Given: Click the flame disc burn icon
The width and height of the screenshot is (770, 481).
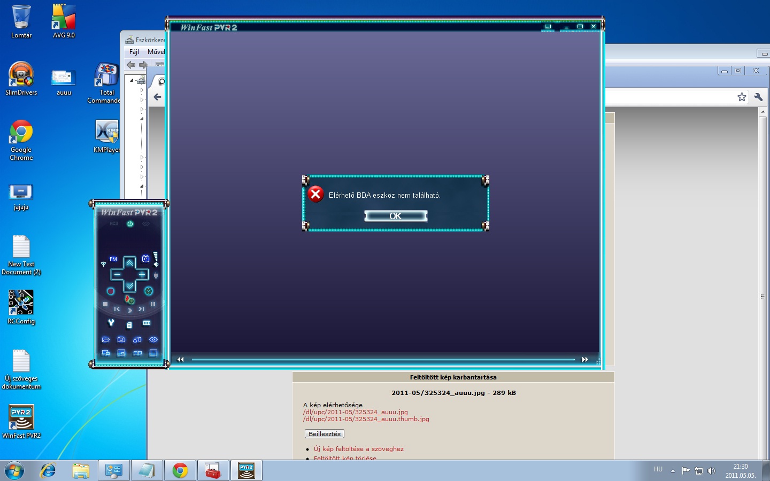Looking at the screenshot, I should (129, 299).
